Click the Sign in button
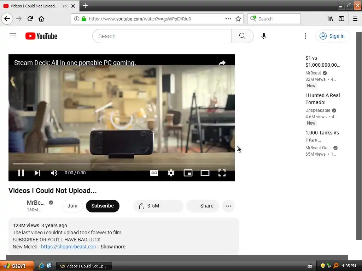Image resolution: width=362 pixels, height=271 pixels. 332,36
